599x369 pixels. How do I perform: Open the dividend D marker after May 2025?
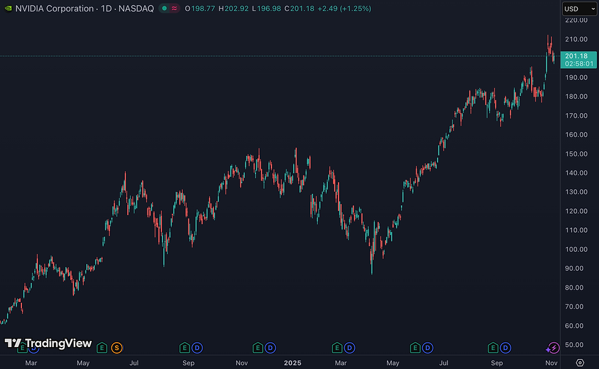(427, 348)
